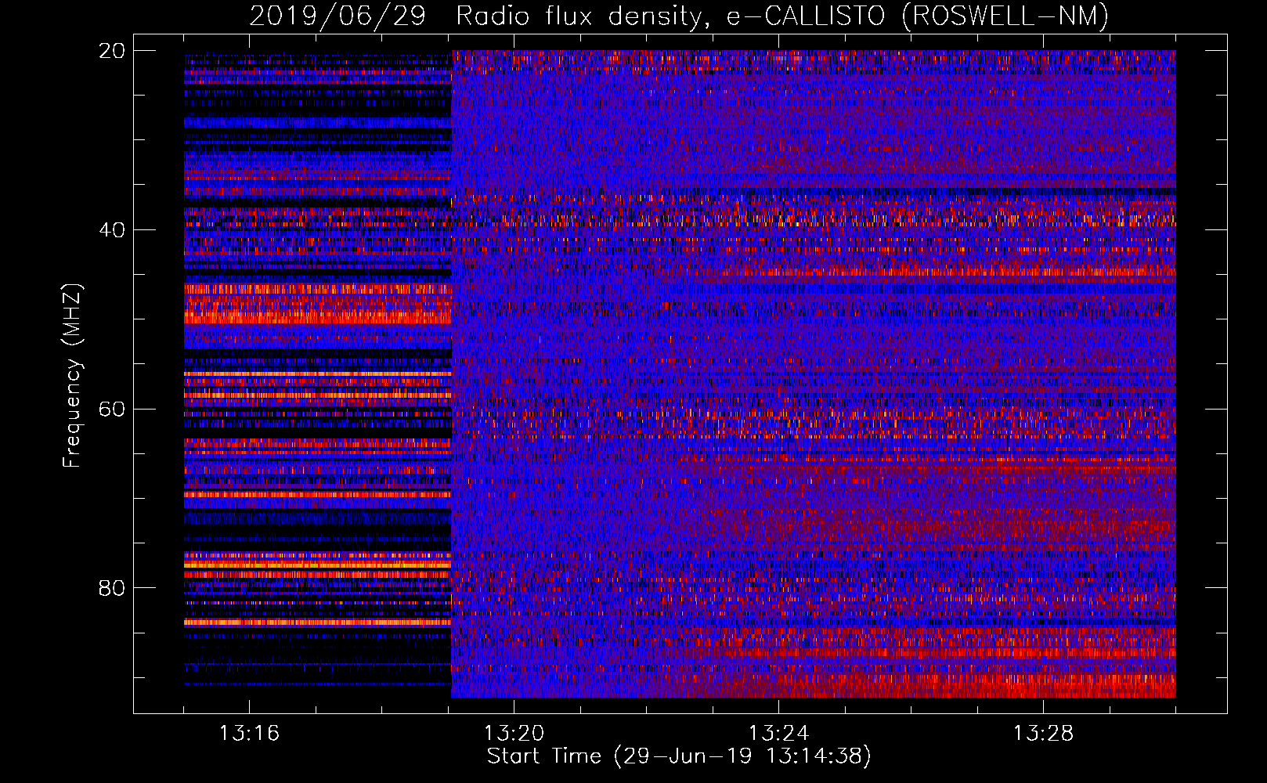Click the date '2019/06/29' in the title
This screenshot has height=783, width=1267.
[337, 16]
